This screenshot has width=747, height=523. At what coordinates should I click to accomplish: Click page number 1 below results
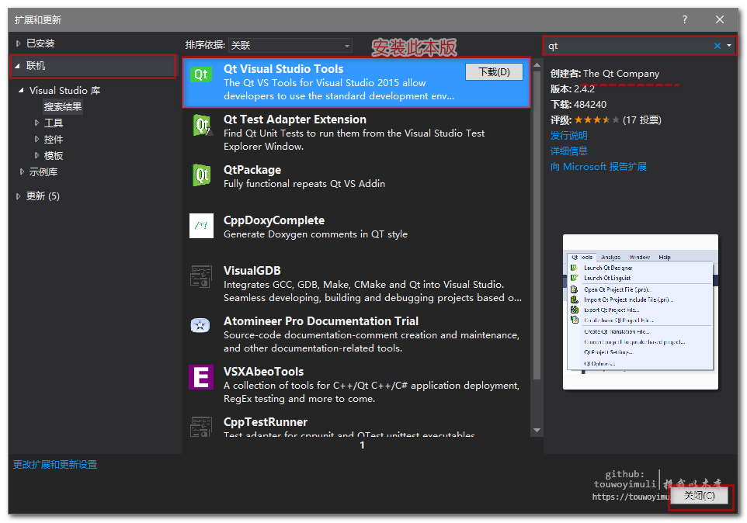click(x=362, y=445)
